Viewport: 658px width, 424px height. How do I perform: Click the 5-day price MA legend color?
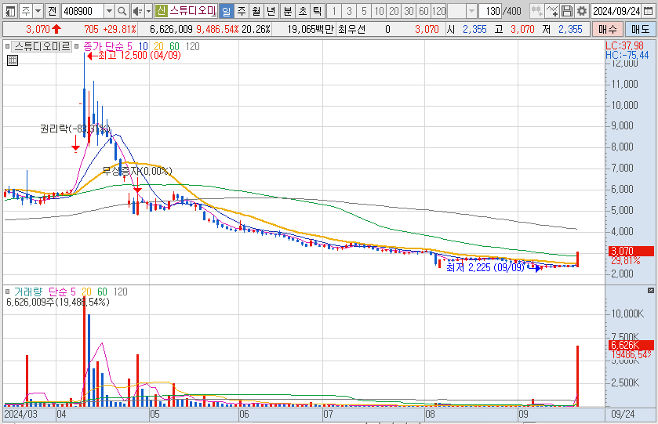pyautogui.click(x=129, y=46)
